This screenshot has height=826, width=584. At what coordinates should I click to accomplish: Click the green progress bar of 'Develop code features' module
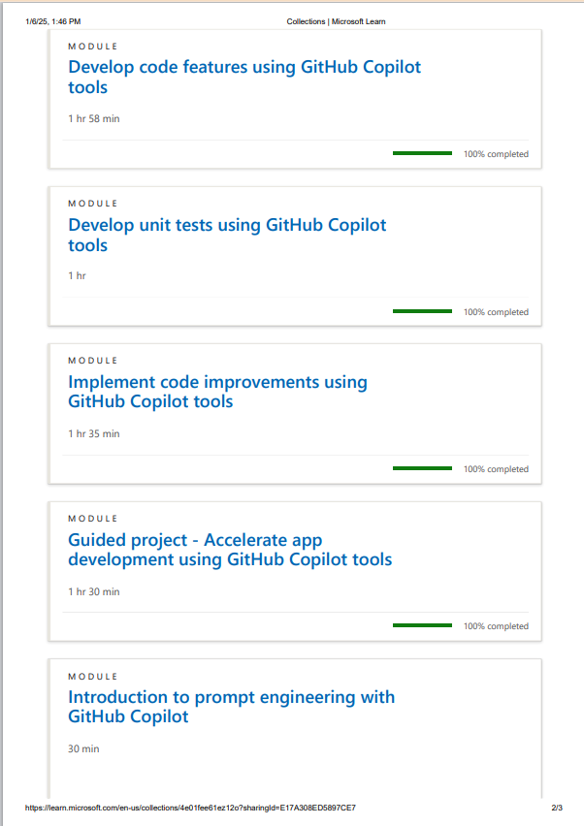pyautogui.click(x=422, y=153)
